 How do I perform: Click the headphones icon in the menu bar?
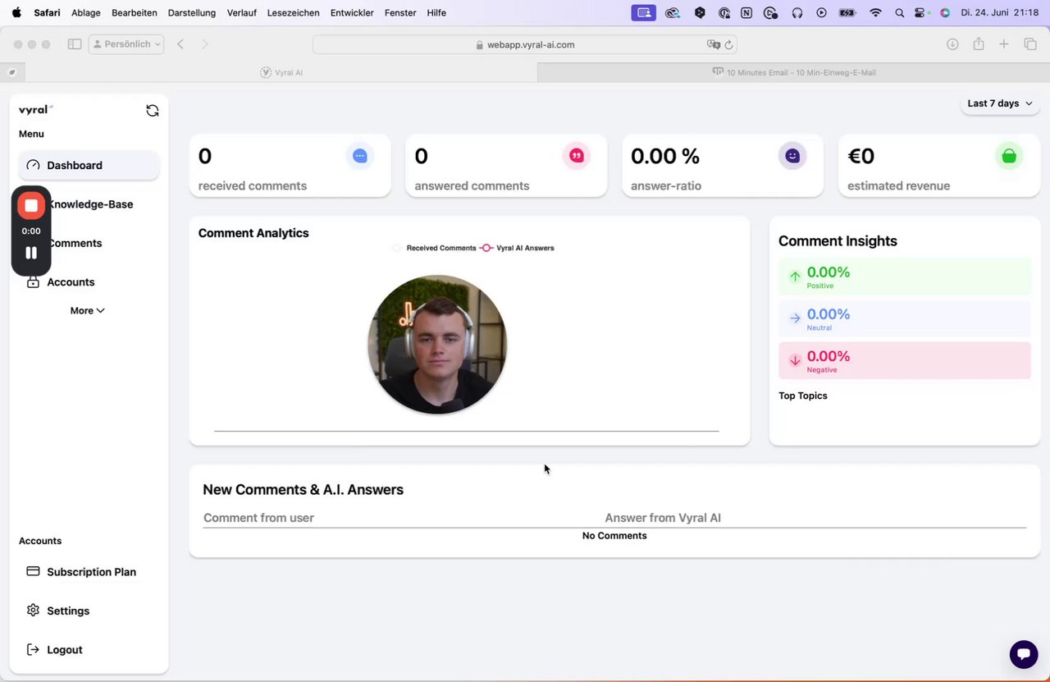coord(797,12)
